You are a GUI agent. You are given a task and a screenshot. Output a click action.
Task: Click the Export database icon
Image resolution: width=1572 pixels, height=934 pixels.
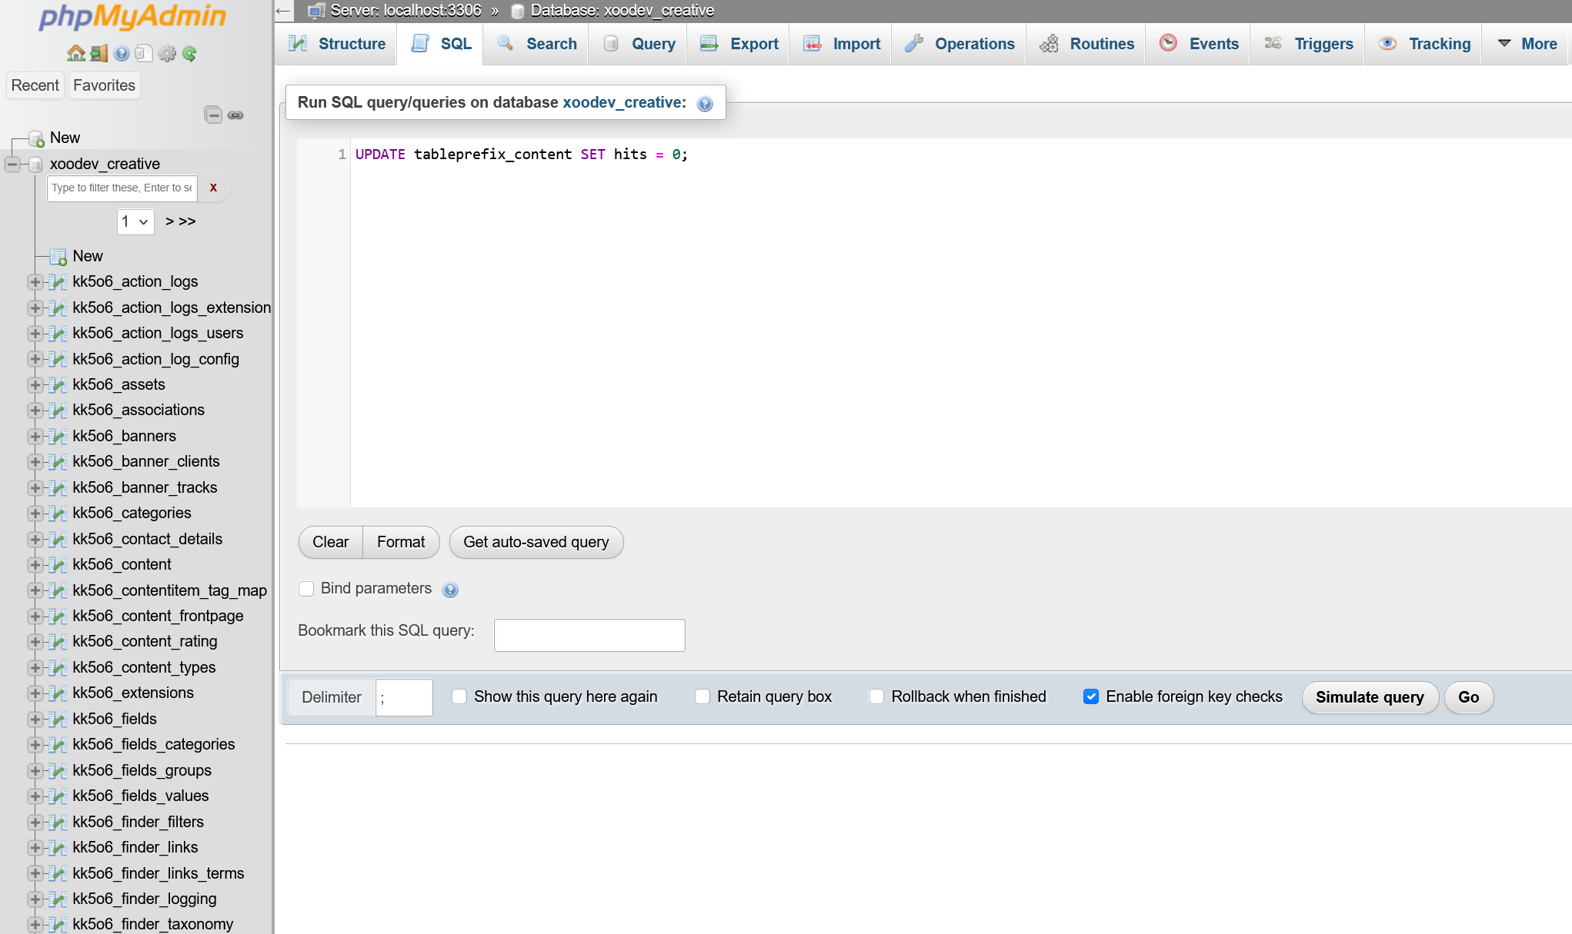point(709,43)
